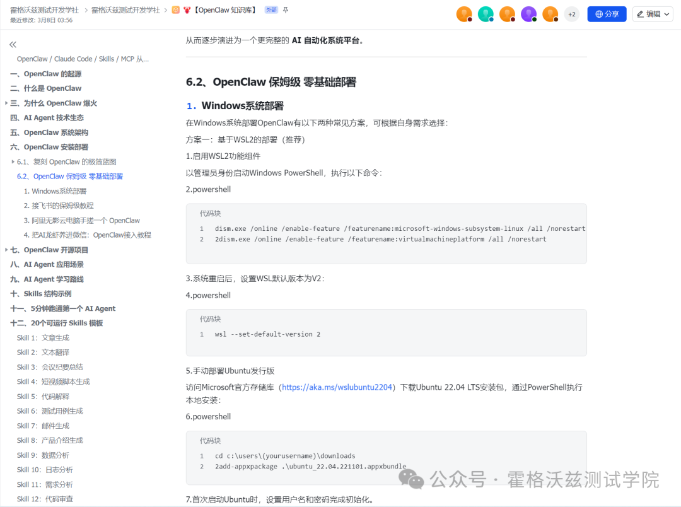681x507 pixels.
Task: Click the blue 分享 share button
Action: 607,14
